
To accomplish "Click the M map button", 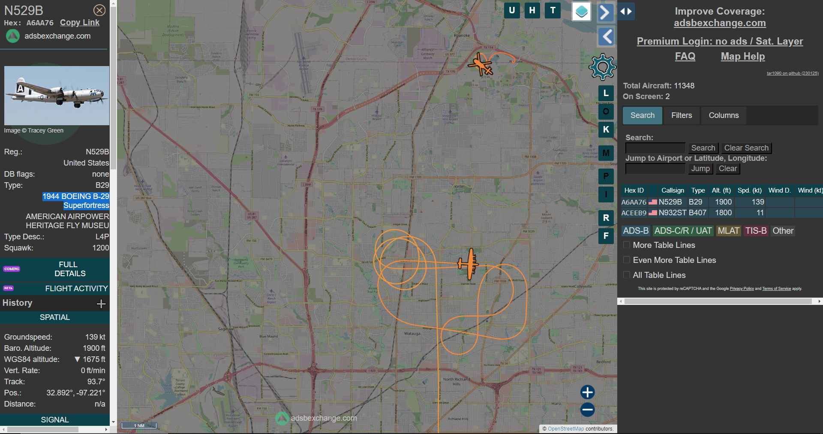I will pos(606,153).
